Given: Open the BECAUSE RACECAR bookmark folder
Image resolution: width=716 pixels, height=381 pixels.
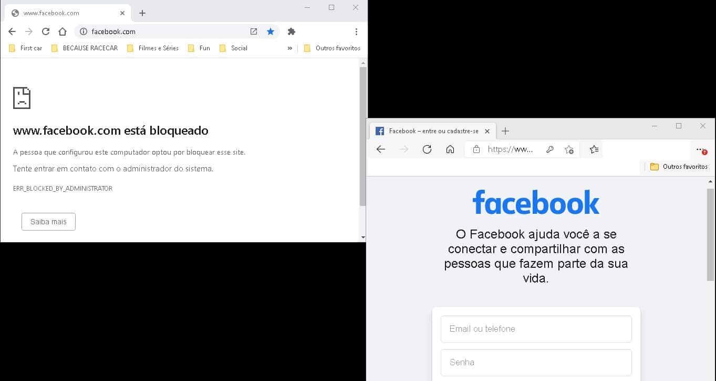Looking at the screenshot, I should click(85, 48).
